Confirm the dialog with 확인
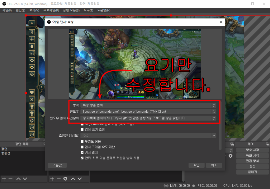270x189 pixels. pyautogui.click(x=196, y=165)
